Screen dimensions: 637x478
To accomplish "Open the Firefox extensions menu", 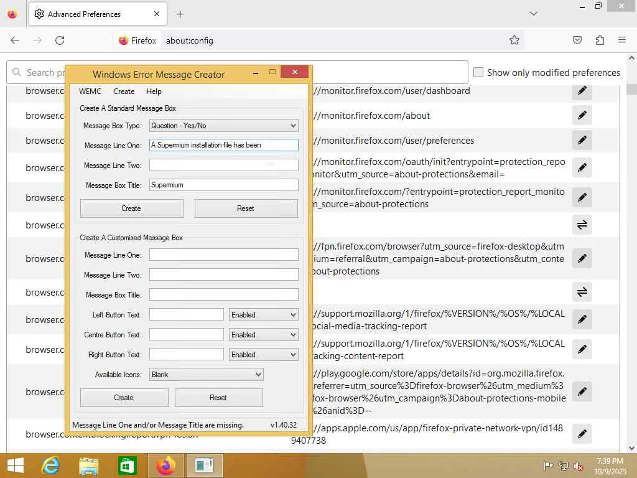I will point(600,40).
